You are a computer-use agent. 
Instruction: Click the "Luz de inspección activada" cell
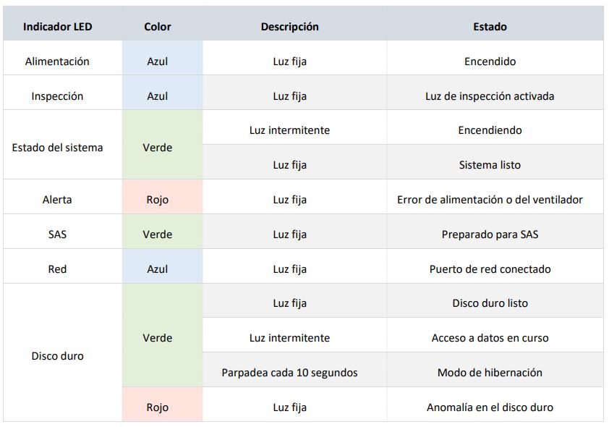click(x=490, y=96)
